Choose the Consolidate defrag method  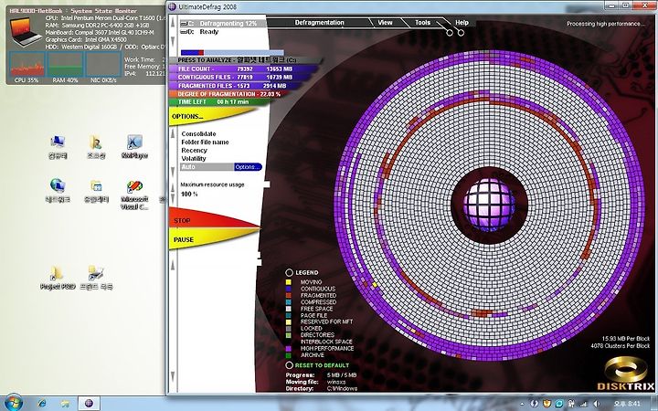coord(198,133)
